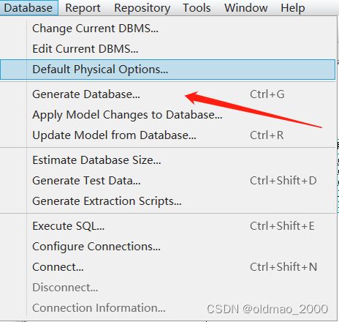339x322 pixels.
Task: Choose Generate Test Data entry
Action: [168, 181]
